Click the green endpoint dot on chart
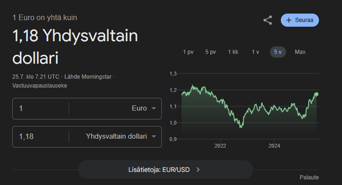 tap(317, 94)
